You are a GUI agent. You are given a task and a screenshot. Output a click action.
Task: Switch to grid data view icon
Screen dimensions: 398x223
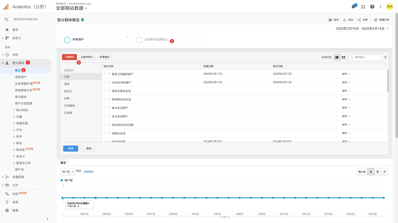pos(344,57)
